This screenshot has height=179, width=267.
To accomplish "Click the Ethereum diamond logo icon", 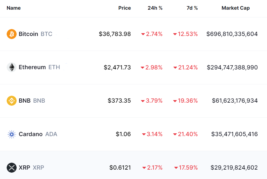I will click(x=12, y=67).
